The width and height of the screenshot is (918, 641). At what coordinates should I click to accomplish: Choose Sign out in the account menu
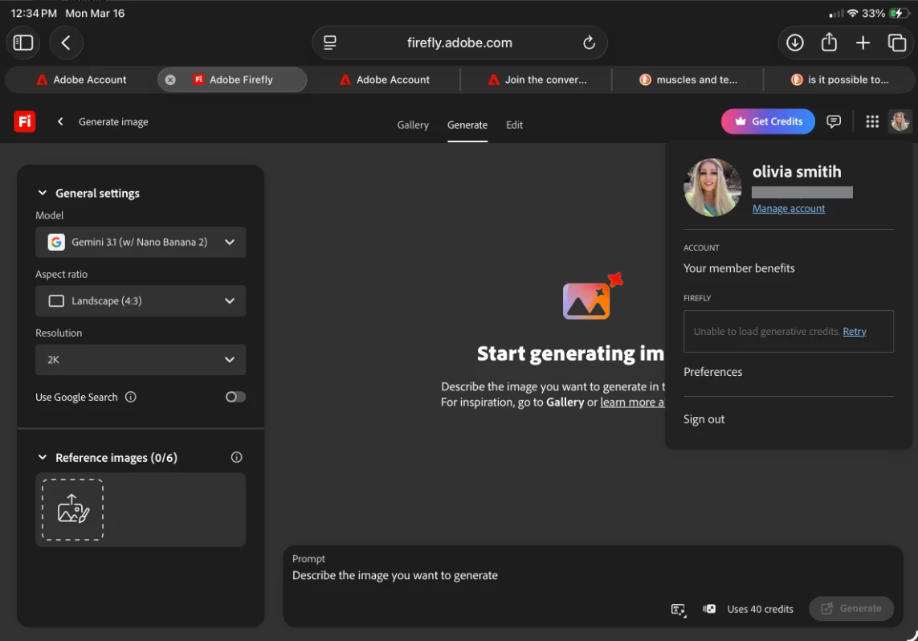[704, 419]
